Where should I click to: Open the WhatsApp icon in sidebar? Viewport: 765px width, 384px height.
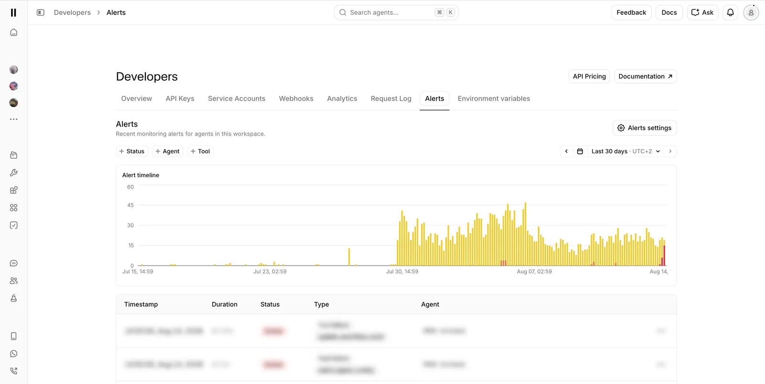tap(14, 354)
